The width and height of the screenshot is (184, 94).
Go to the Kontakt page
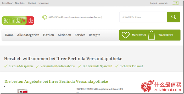[32, 3]
